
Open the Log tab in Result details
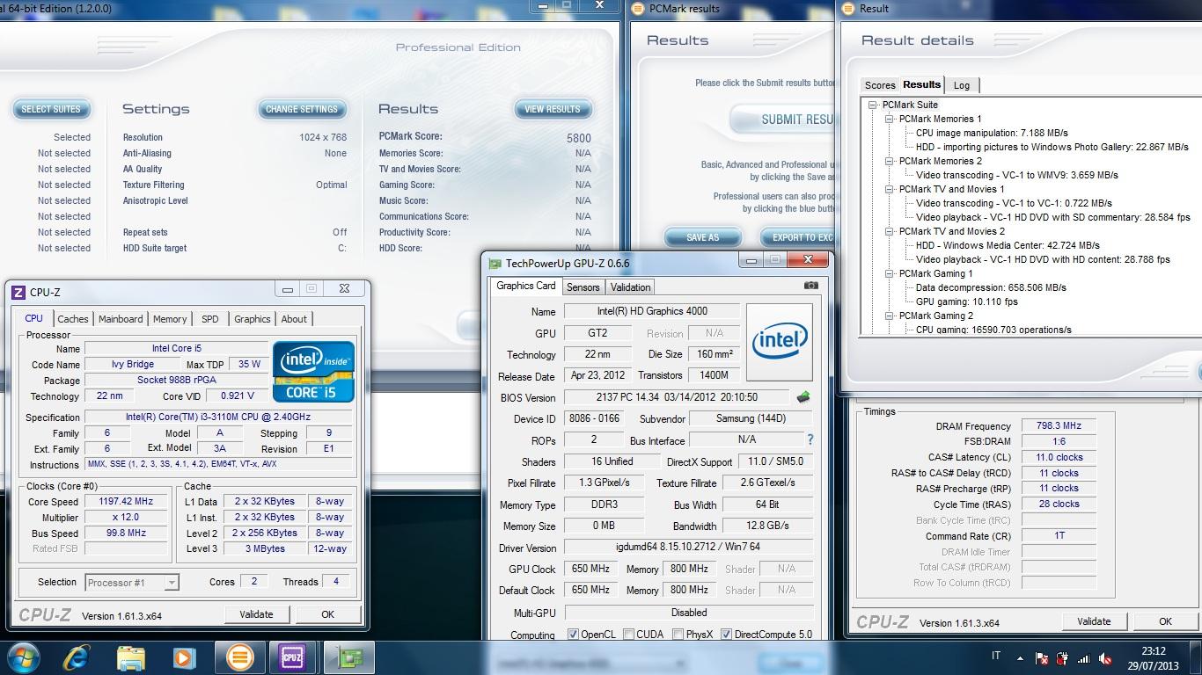click(962, 85)
